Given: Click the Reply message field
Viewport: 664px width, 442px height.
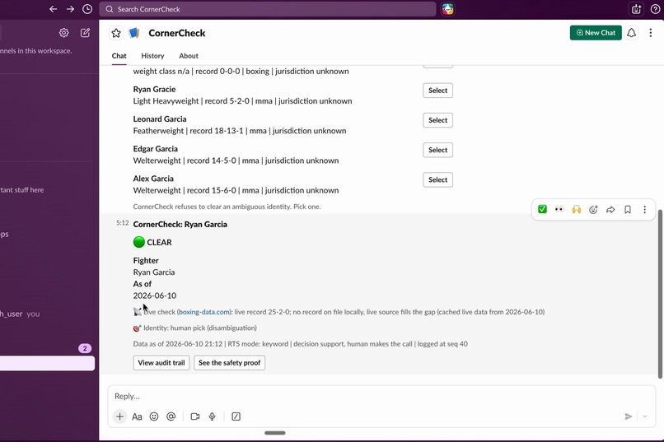Looking at the screenshot, I should (x=381, y=397).
